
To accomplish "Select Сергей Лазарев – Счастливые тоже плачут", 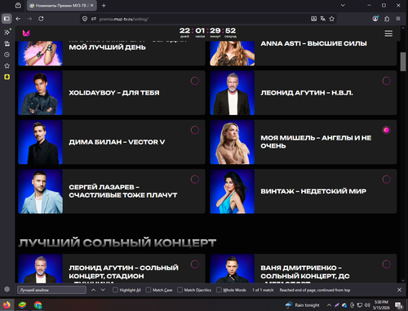I will click(195, 180).
